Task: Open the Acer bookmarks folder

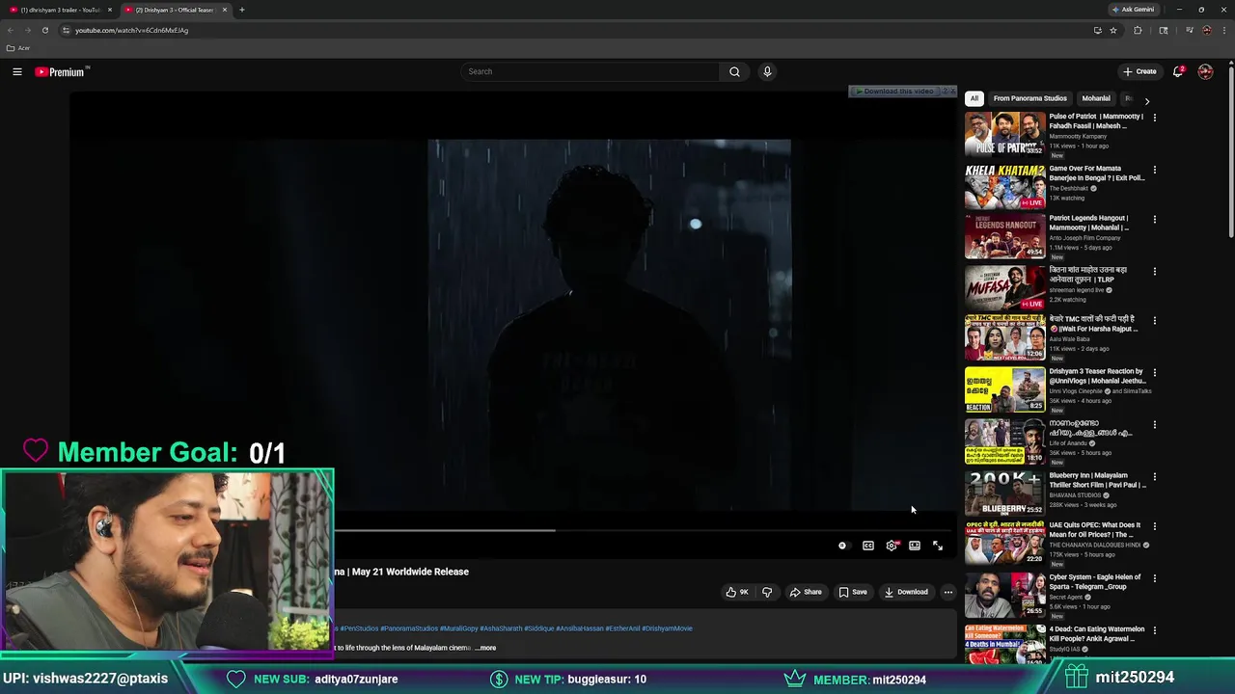Action: pos(17,48)
